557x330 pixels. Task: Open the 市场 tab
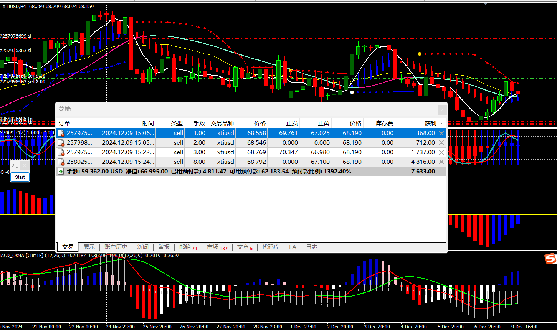(x=217, y=247)
